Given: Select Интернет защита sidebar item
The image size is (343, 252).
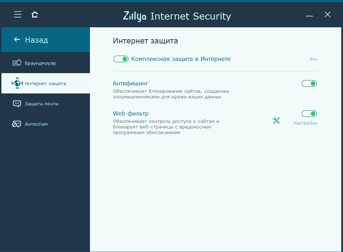Looking at the screenshot, I should click(x=45, y=84).
